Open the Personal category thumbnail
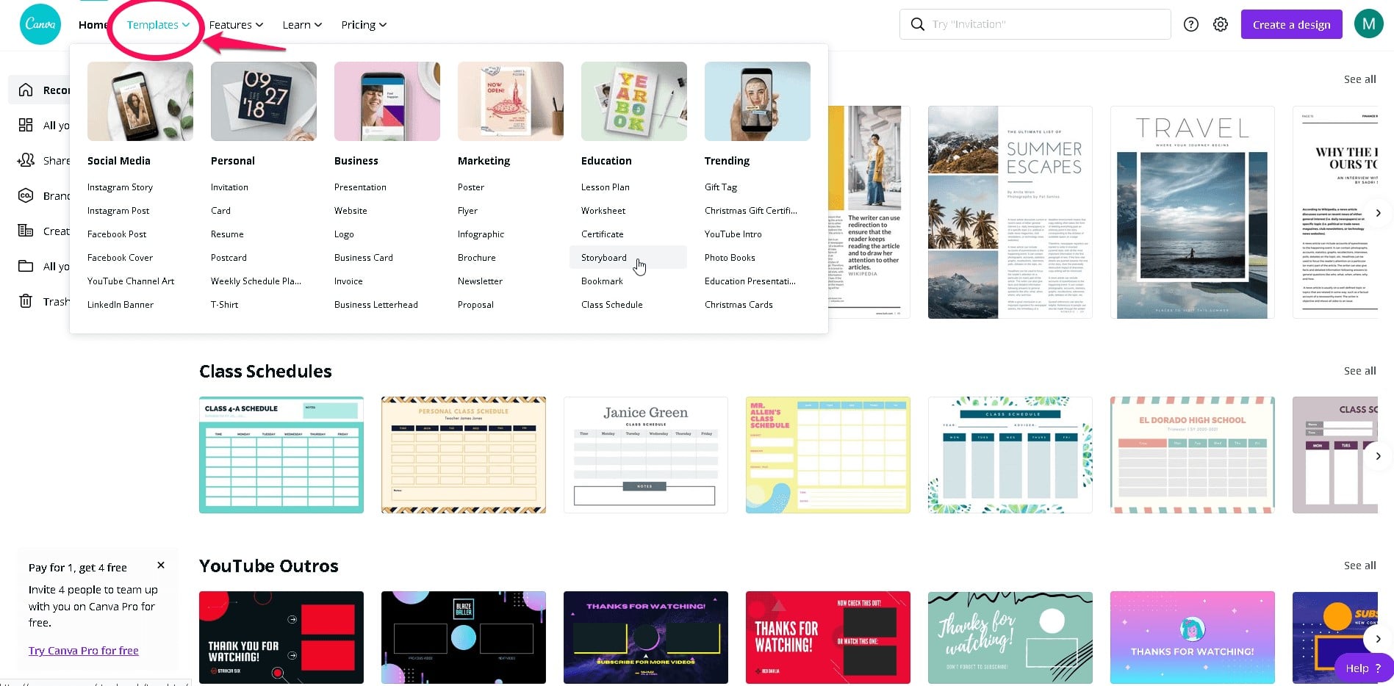The image size is (1394, 686). point(264,101)
